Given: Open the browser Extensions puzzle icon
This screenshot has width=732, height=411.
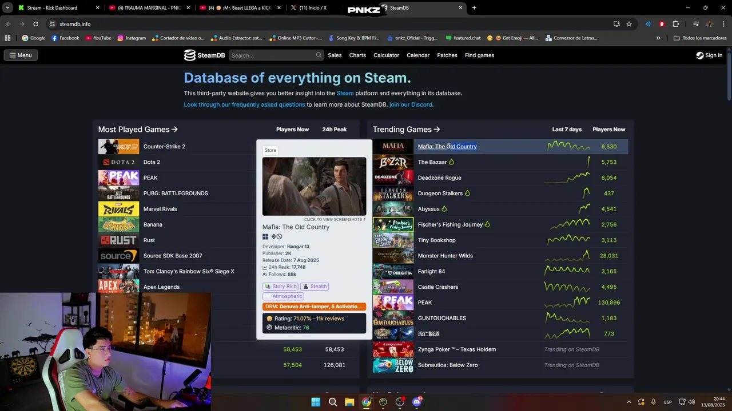Looking at the screenshot, I should 675,24.
